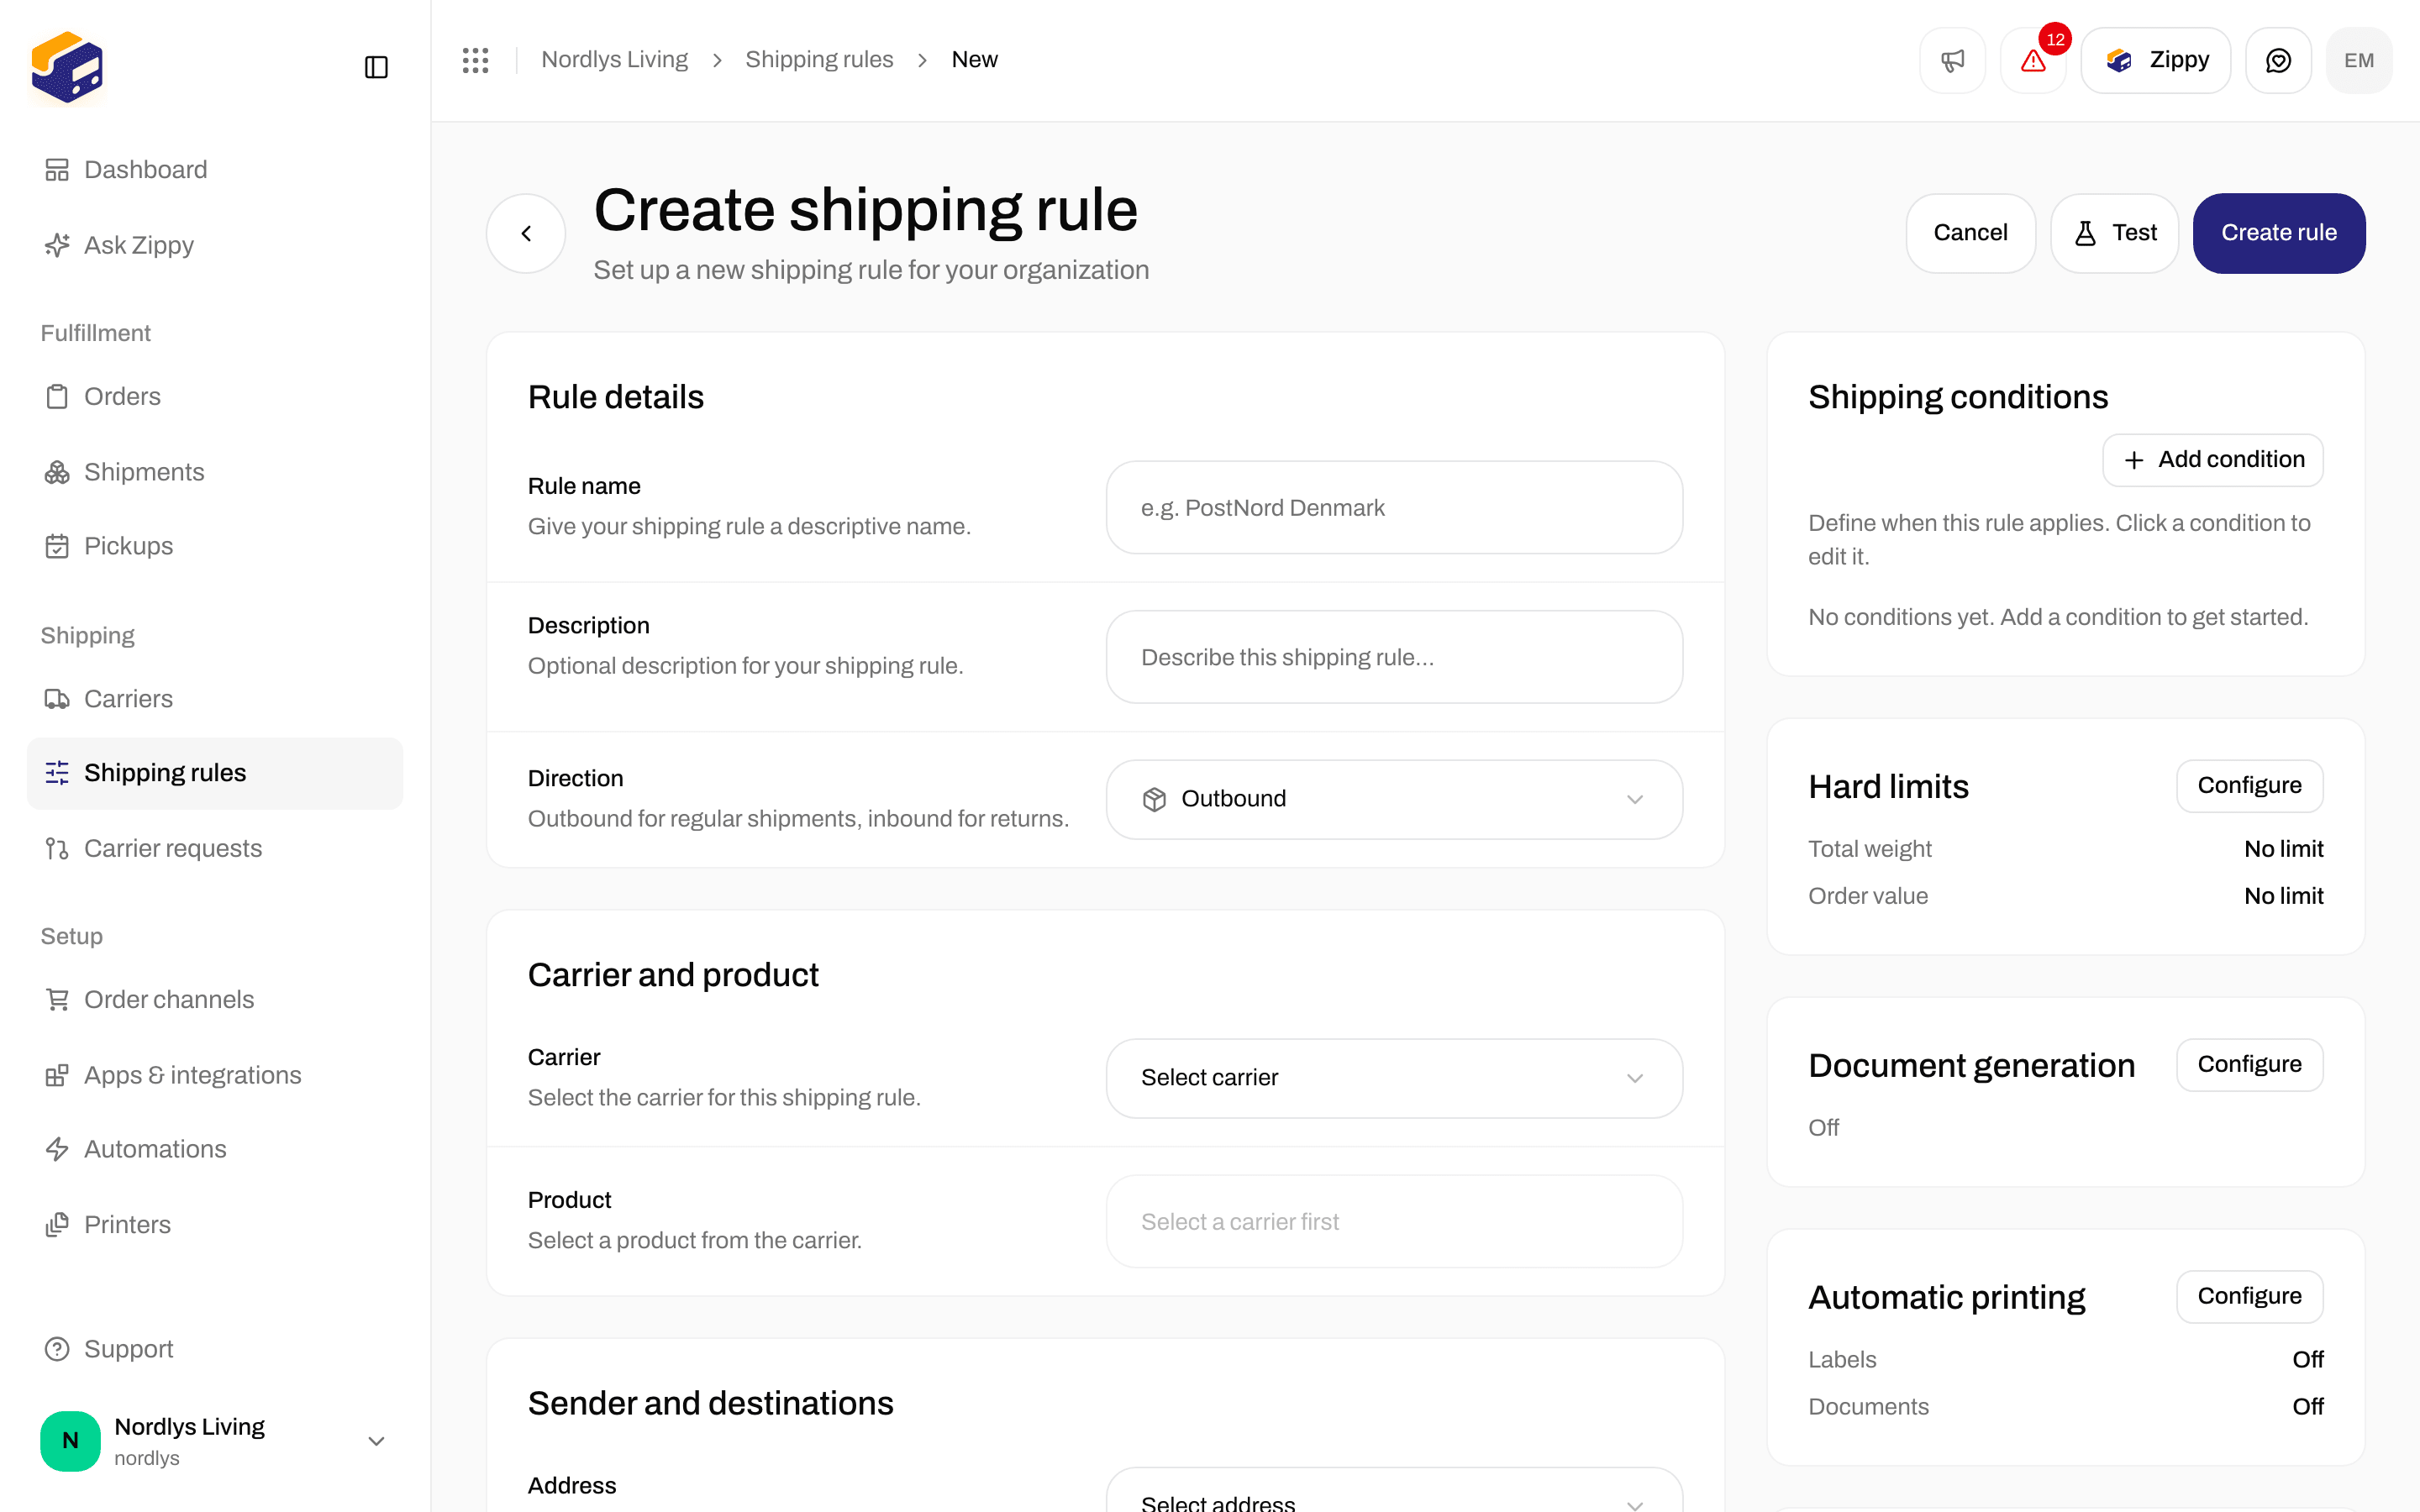Screen dimensions: 2420x1512
Task: Configure Automatic printing
Action: (x=2249, y=1297)
